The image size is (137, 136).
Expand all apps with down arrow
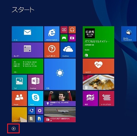click(14, 129)
